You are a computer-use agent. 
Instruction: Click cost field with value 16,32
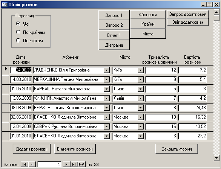coord(192,117)
